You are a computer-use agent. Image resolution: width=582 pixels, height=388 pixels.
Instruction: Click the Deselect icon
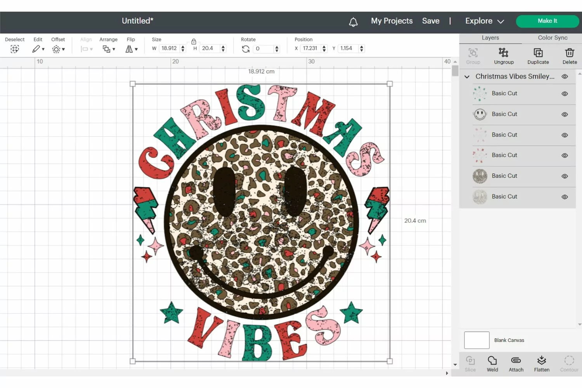15,49
